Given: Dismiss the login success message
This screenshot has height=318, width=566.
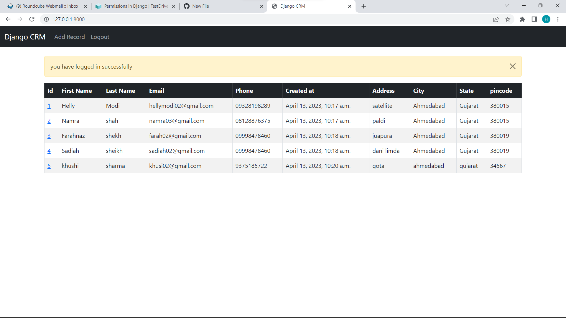Looking at the screenshot, I should (512, 66).
